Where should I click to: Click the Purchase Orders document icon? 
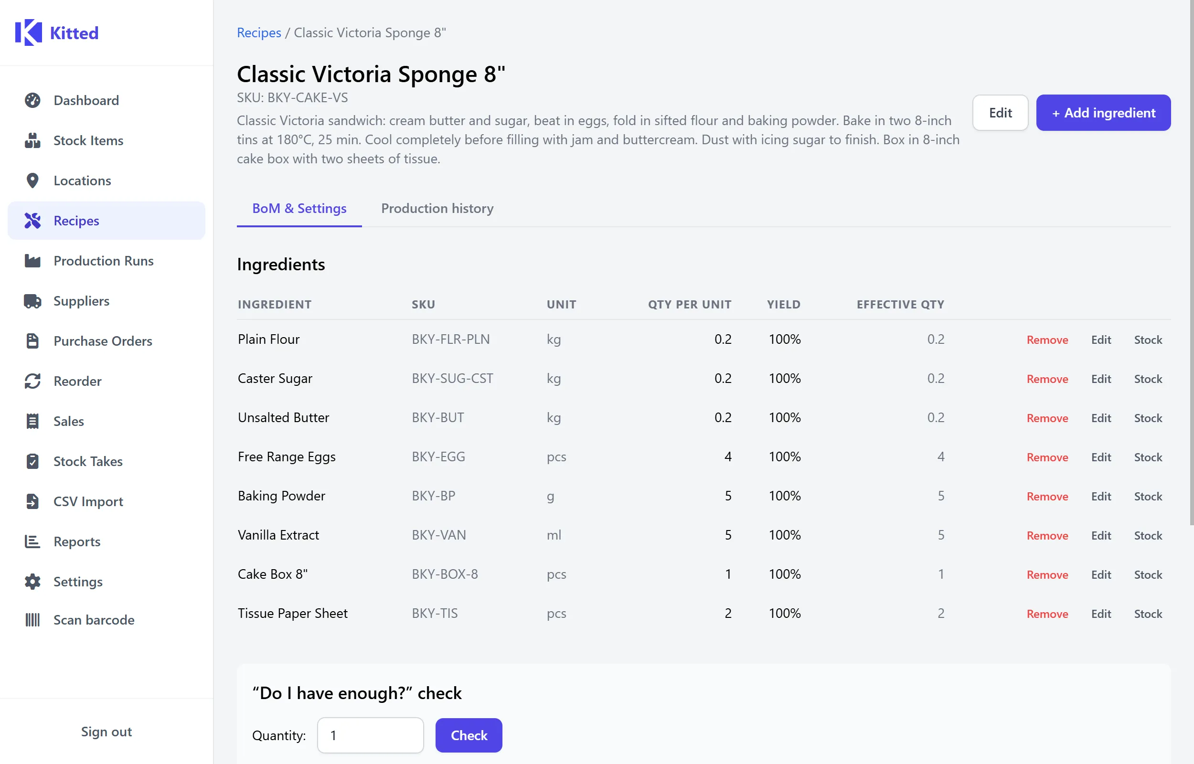33,341
